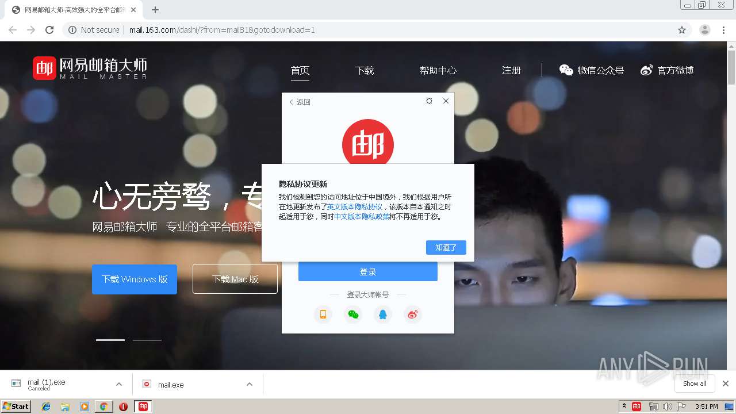The width and height of the screenshot is (736, 414).
Task: Log in with Weibo icon
Action: (413, 314)
